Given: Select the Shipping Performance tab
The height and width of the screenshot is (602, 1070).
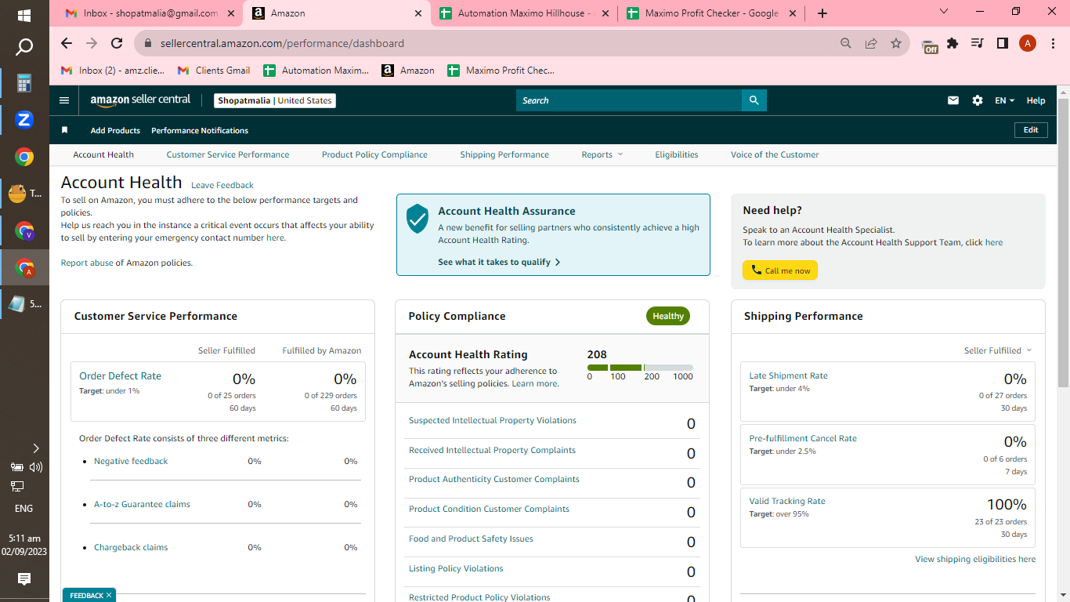Looking at the screenshot, I should [504, 154].
